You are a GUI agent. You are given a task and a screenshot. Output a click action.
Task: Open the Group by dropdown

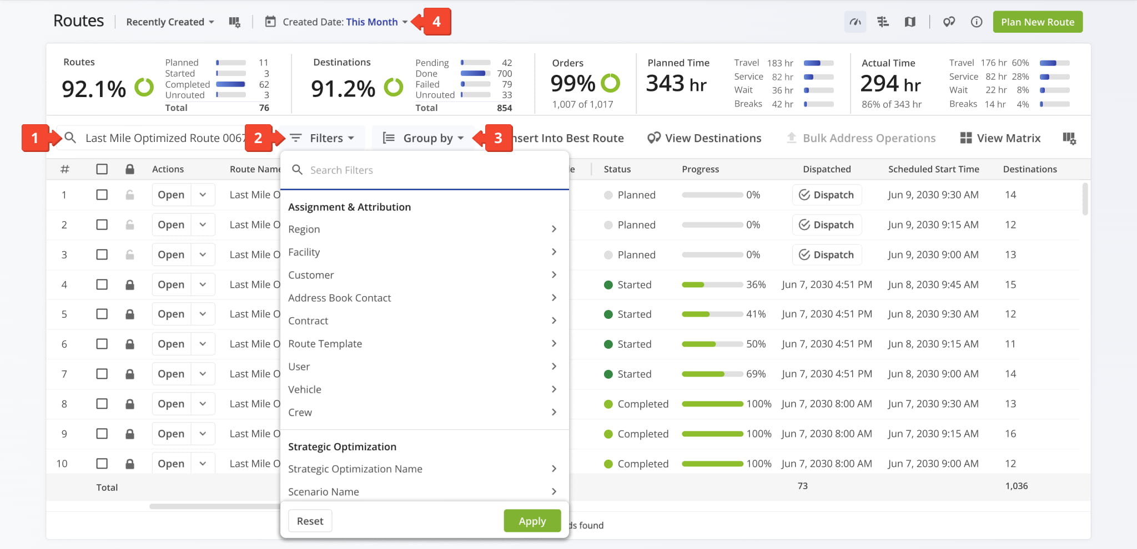(x=424, y=138)
